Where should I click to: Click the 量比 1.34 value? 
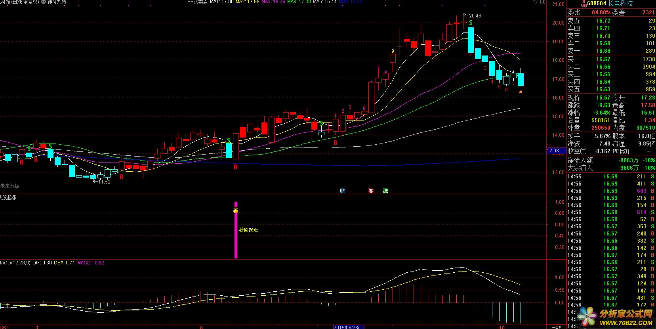[x=650, y=120]
